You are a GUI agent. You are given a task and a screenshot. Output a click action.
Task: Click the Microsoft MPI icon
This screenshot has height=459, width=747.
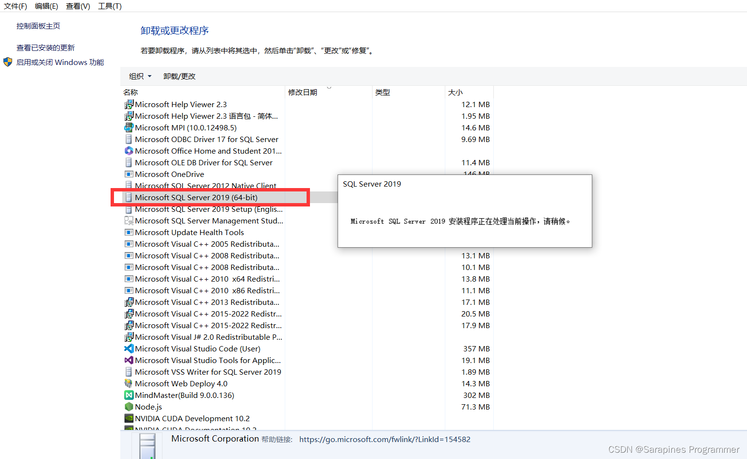[x=129, y=127]
